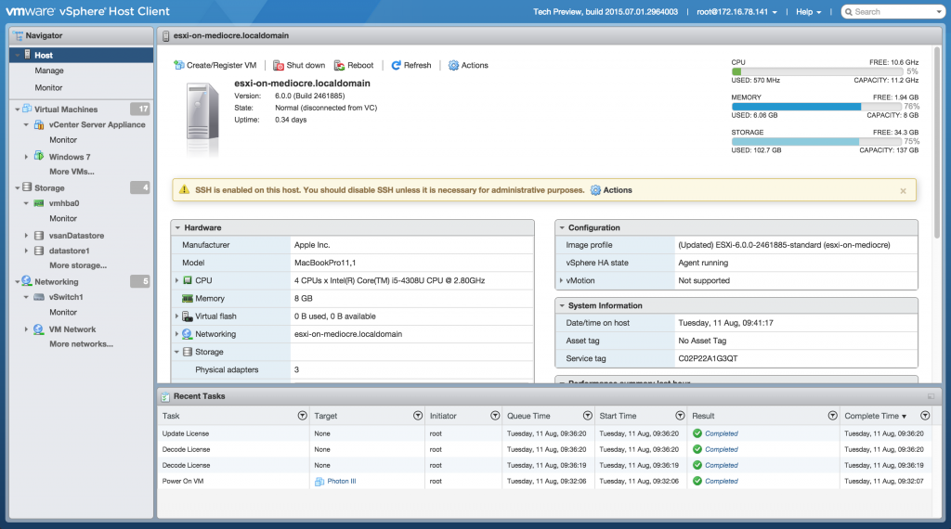Viewport: 951px width, 529px height.
Task: Click Completed link for Power On VM task
Action: [721, 481]
